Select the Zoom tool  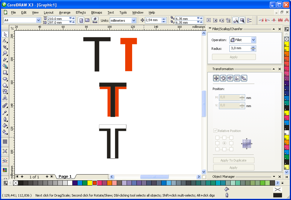click(x=5, y=53)
